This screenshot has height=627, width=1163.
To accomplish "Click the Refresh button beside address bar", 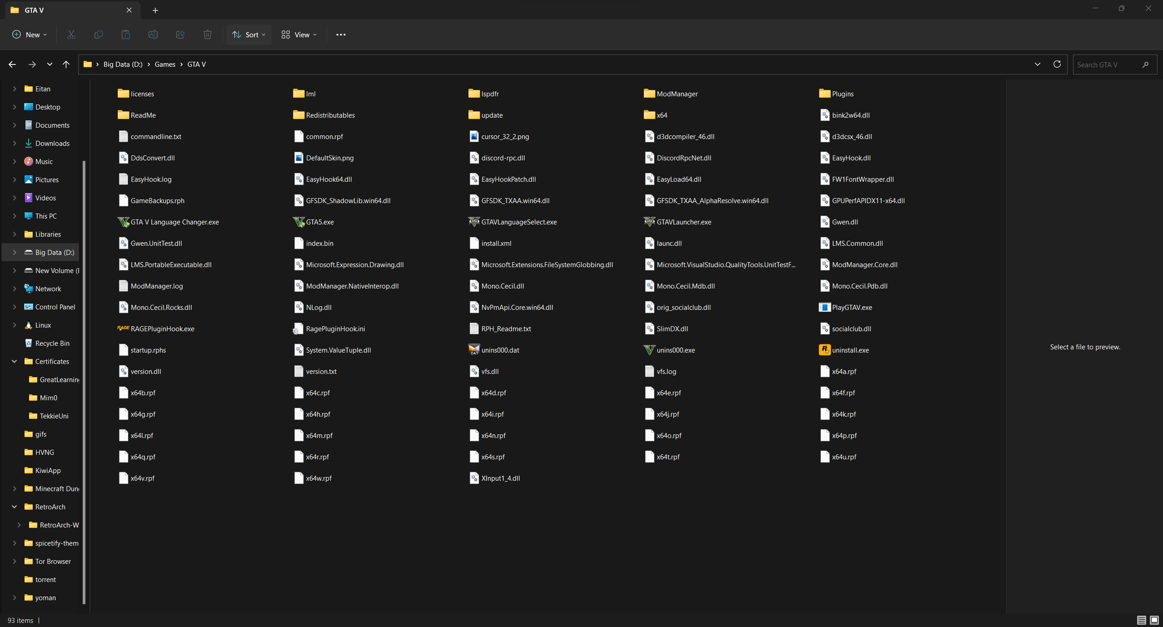I will (1057, 64).
